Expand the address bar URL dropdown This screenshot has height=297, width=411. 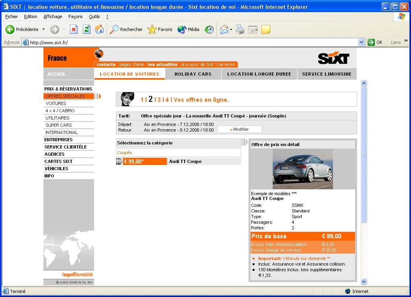coord(361,42)
